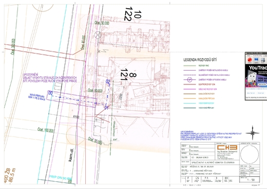Select the blue node label 01
This screenshot has width=267, height=189.
pyautogui.click(x=106, y=108)
